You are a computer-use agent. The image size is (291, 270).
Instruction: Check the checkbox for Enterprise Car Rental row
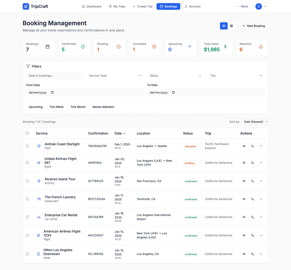[27, 217]
